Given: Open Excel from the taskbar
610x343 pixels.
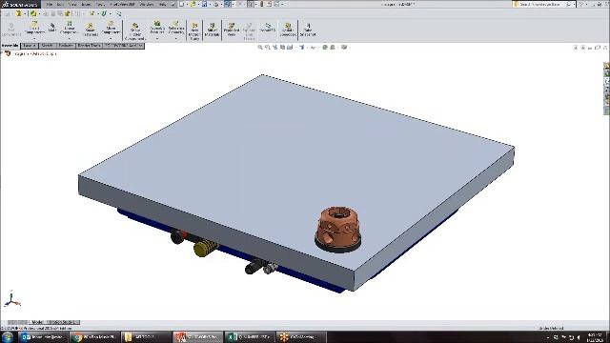Looking at the screenshot, I should pos(250,336).
